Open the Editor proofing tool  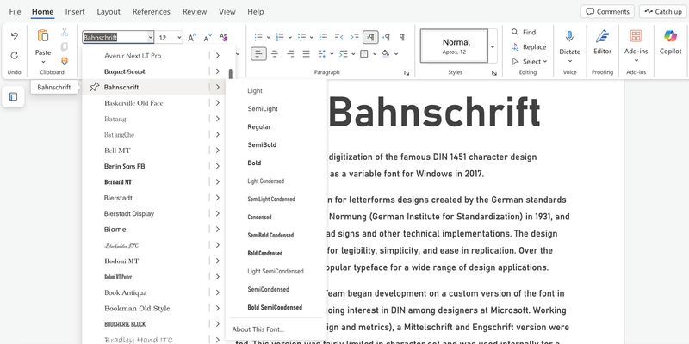pos(602,41)
